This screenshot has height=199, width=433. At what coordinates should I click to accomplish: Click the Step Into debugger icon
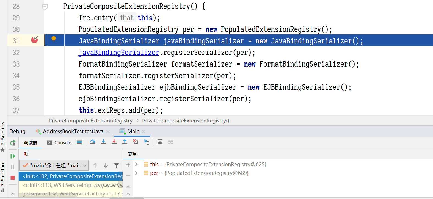[103, 142]
